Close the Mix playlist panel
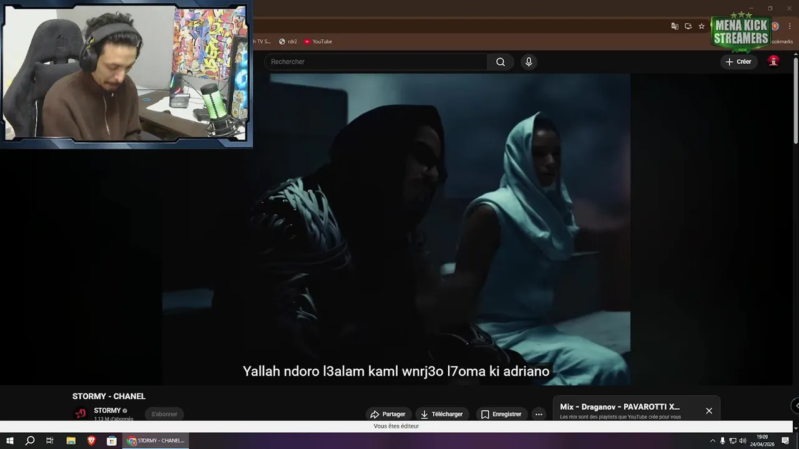The image size is (799, 449). coord(709,411)
